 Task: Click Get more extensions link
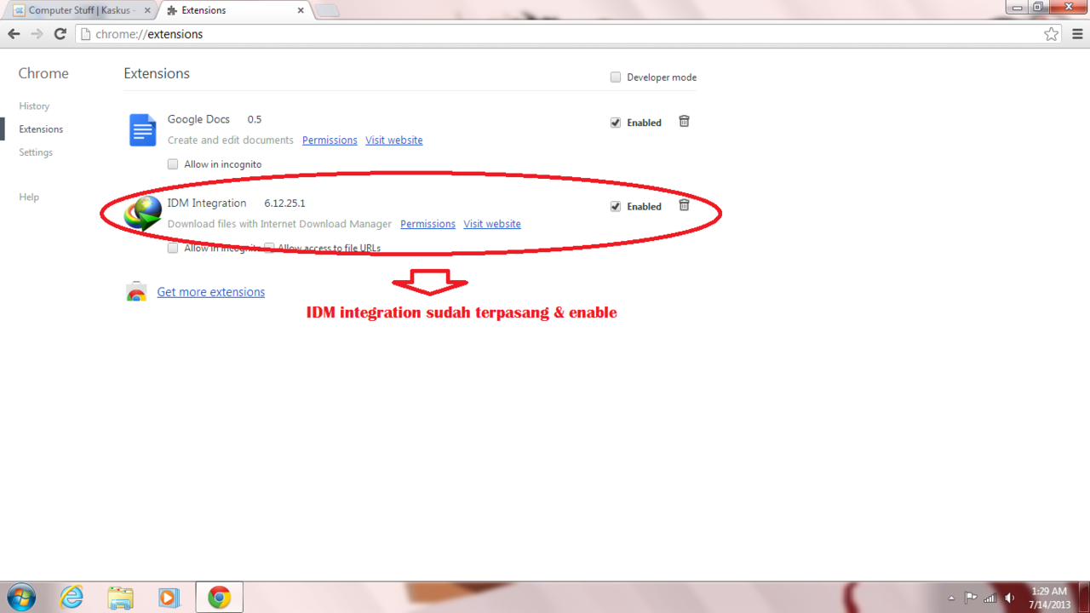211,292
